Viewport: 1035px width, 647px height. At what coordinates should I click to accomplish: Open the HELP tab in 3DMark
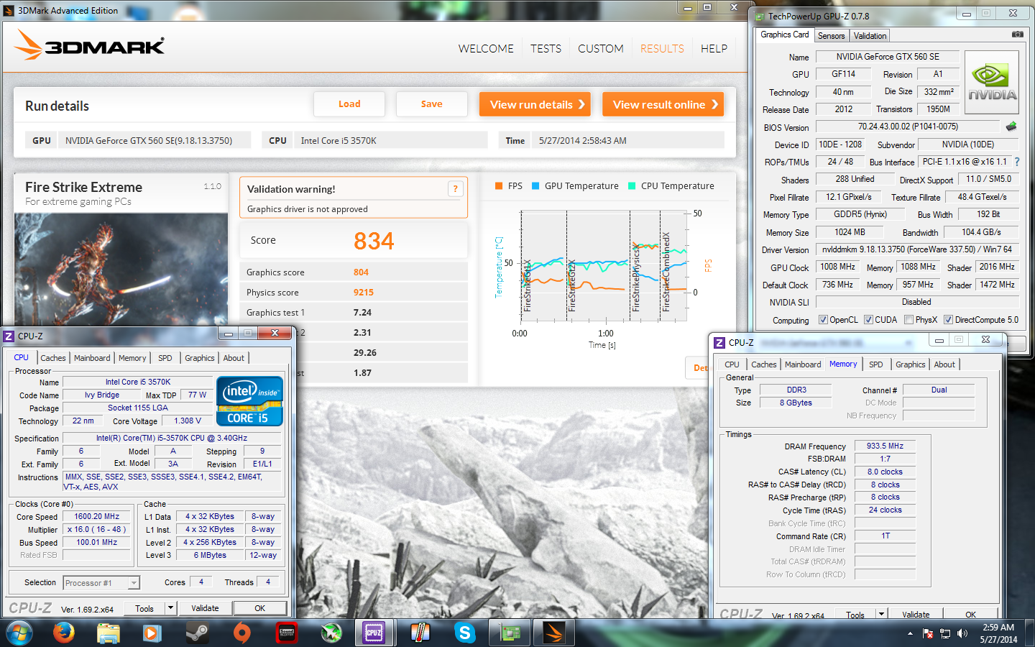click(x=714, y=49)
